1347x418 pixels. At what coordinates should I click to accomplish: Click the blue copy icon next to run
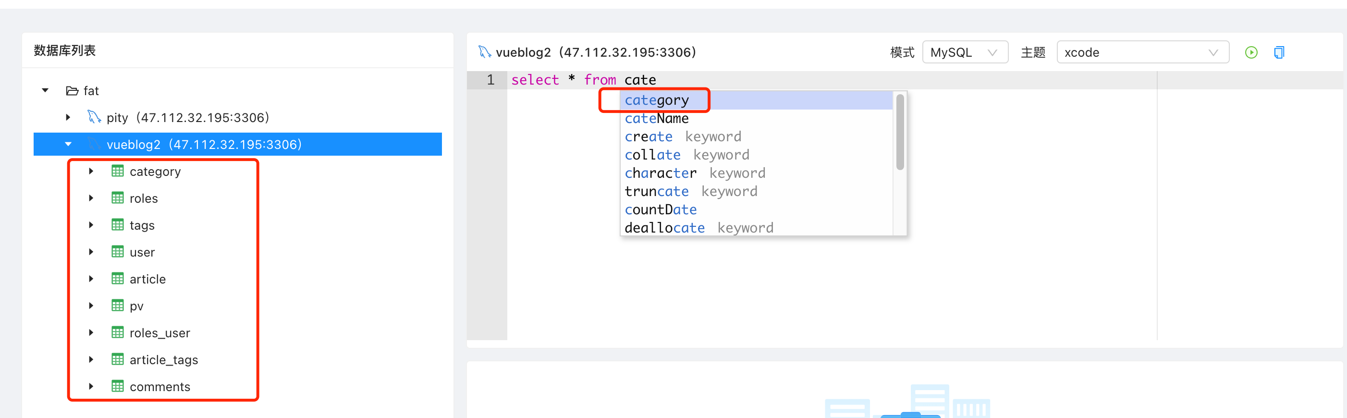click(x=1279, y=52)
